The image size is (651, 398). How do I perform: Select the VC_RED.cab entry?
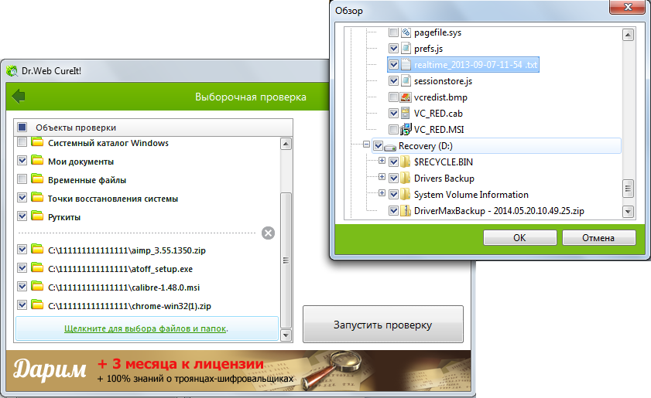(x=438, y=114)
